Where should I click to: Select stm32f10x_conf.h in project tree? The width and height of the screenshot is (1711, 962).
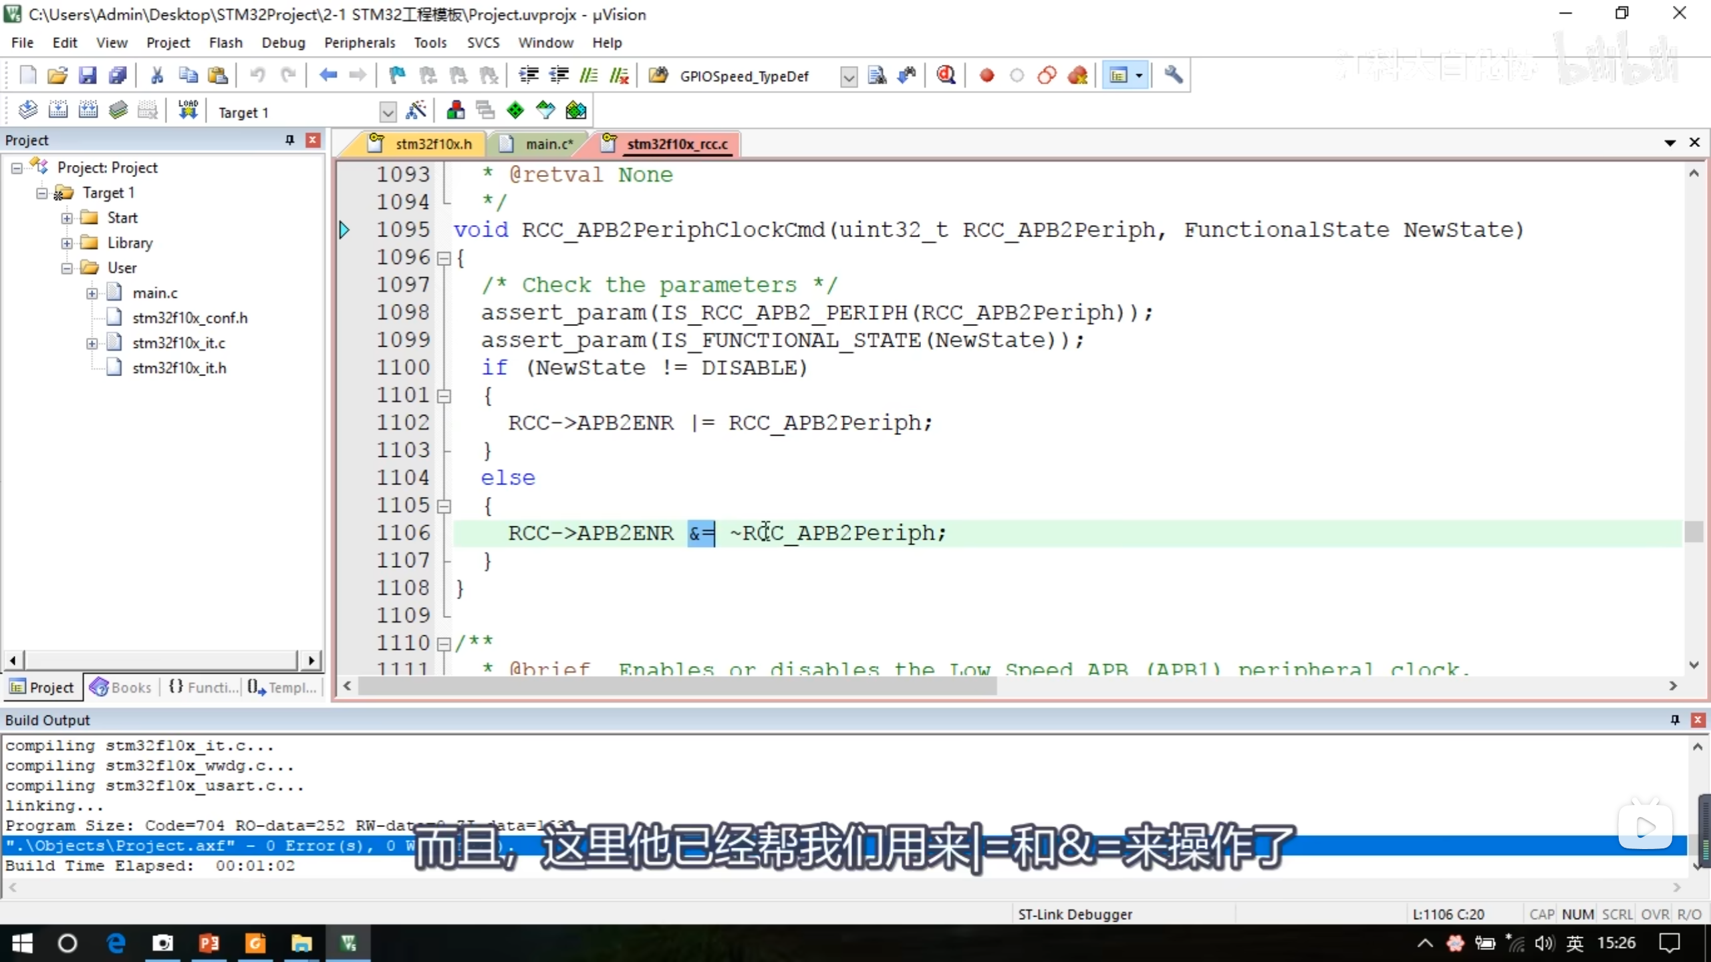[190, 318]
